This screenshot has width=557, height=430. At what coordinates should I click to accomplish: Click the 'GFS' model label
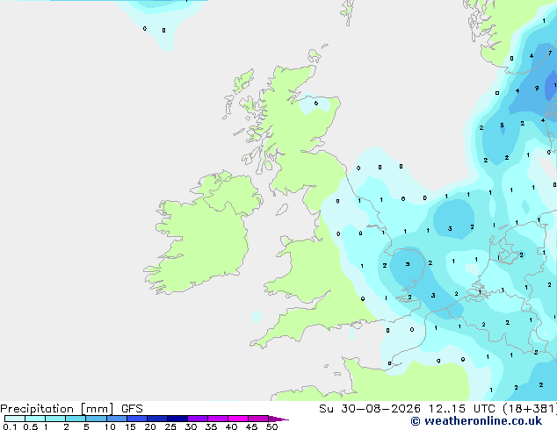(x=132, y=409)
